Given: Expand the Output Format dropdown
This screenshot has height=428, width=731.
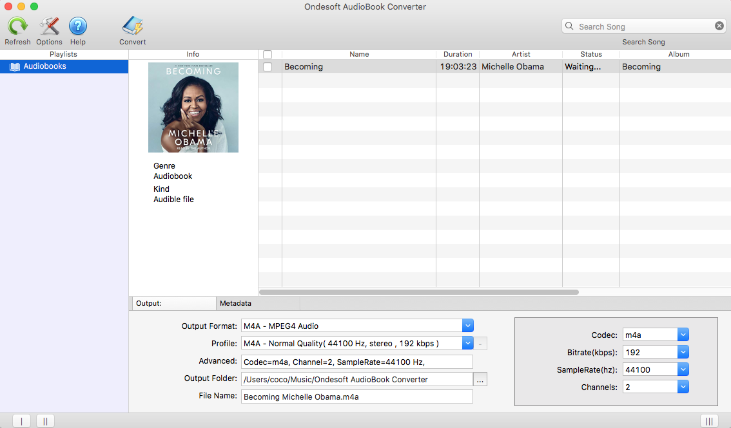Looking at the screenshot, I should pyautogui.click(x=467, y=326).
